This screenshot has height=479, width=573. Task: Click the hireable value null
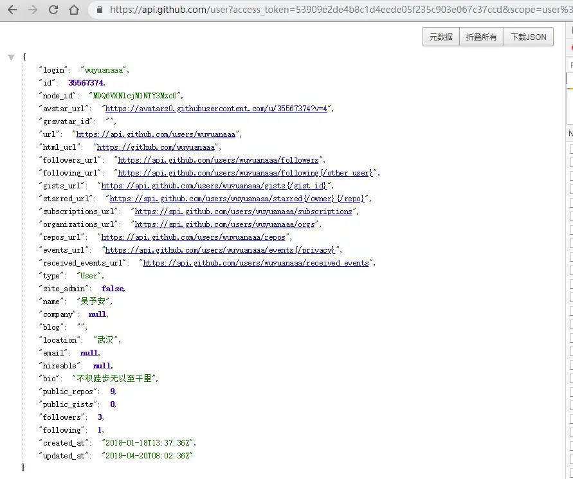click(x=102, y=366)
